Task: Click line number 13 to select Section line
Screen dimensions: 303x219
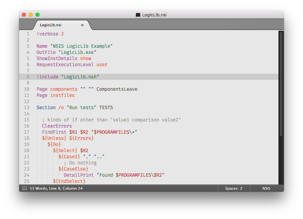Action: click(x=27, y=107)
